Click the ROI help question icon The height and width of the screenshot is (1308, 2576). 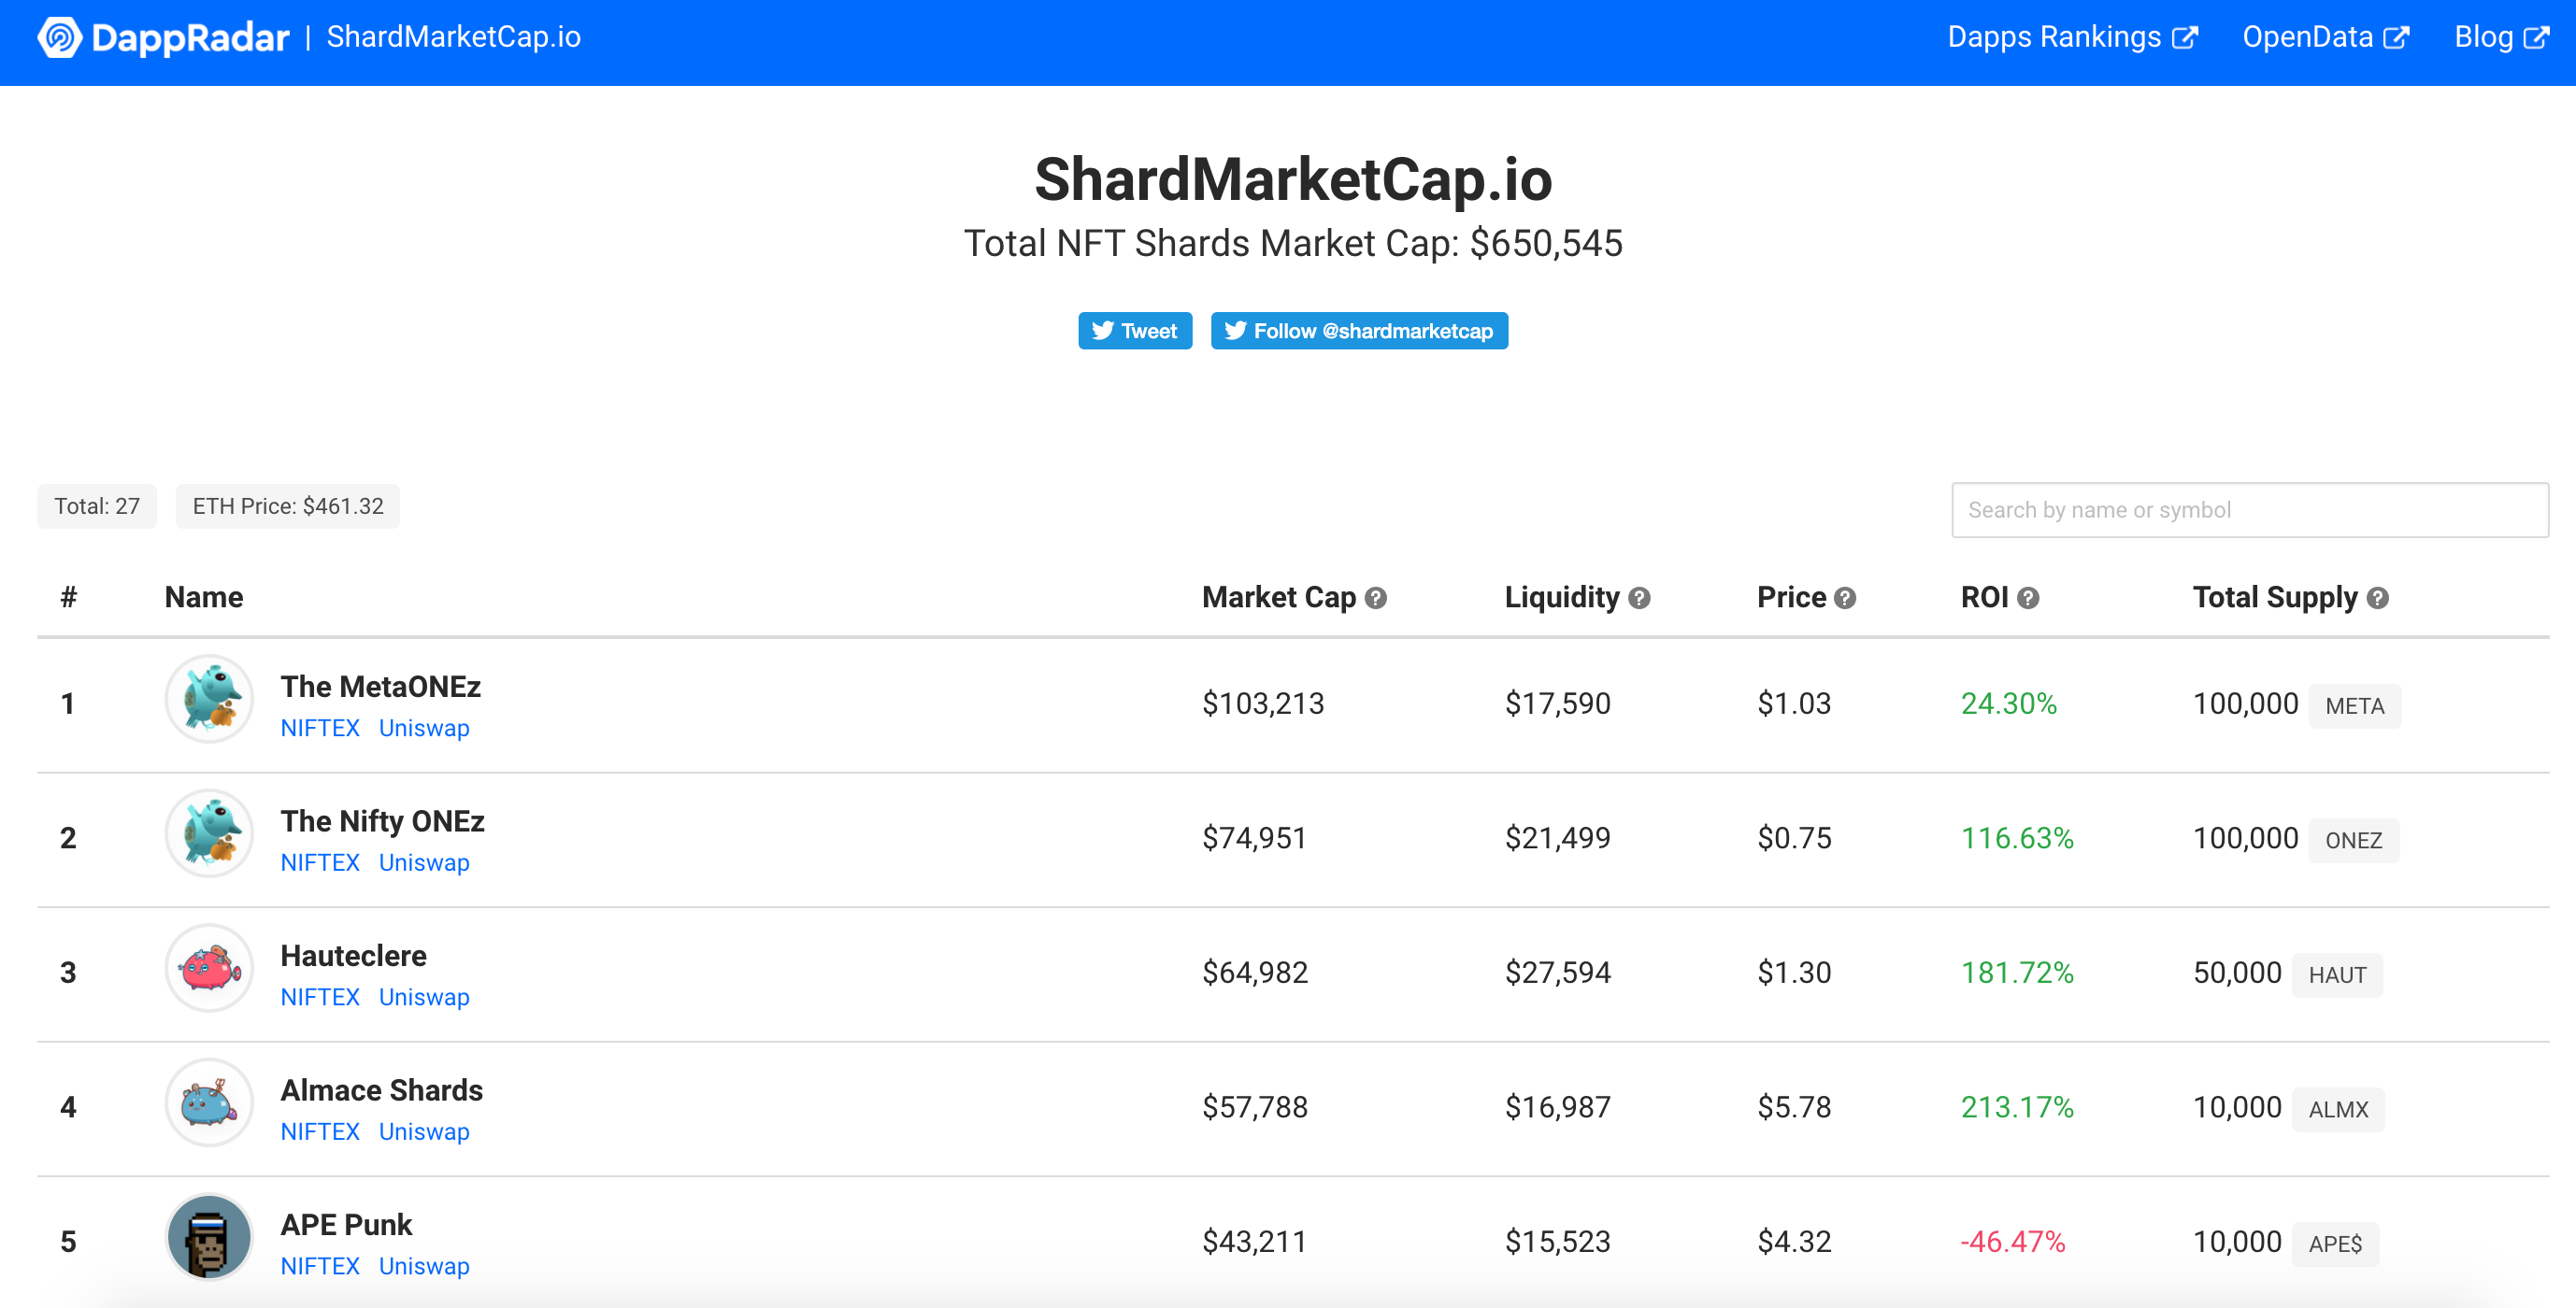(2028, 598)
